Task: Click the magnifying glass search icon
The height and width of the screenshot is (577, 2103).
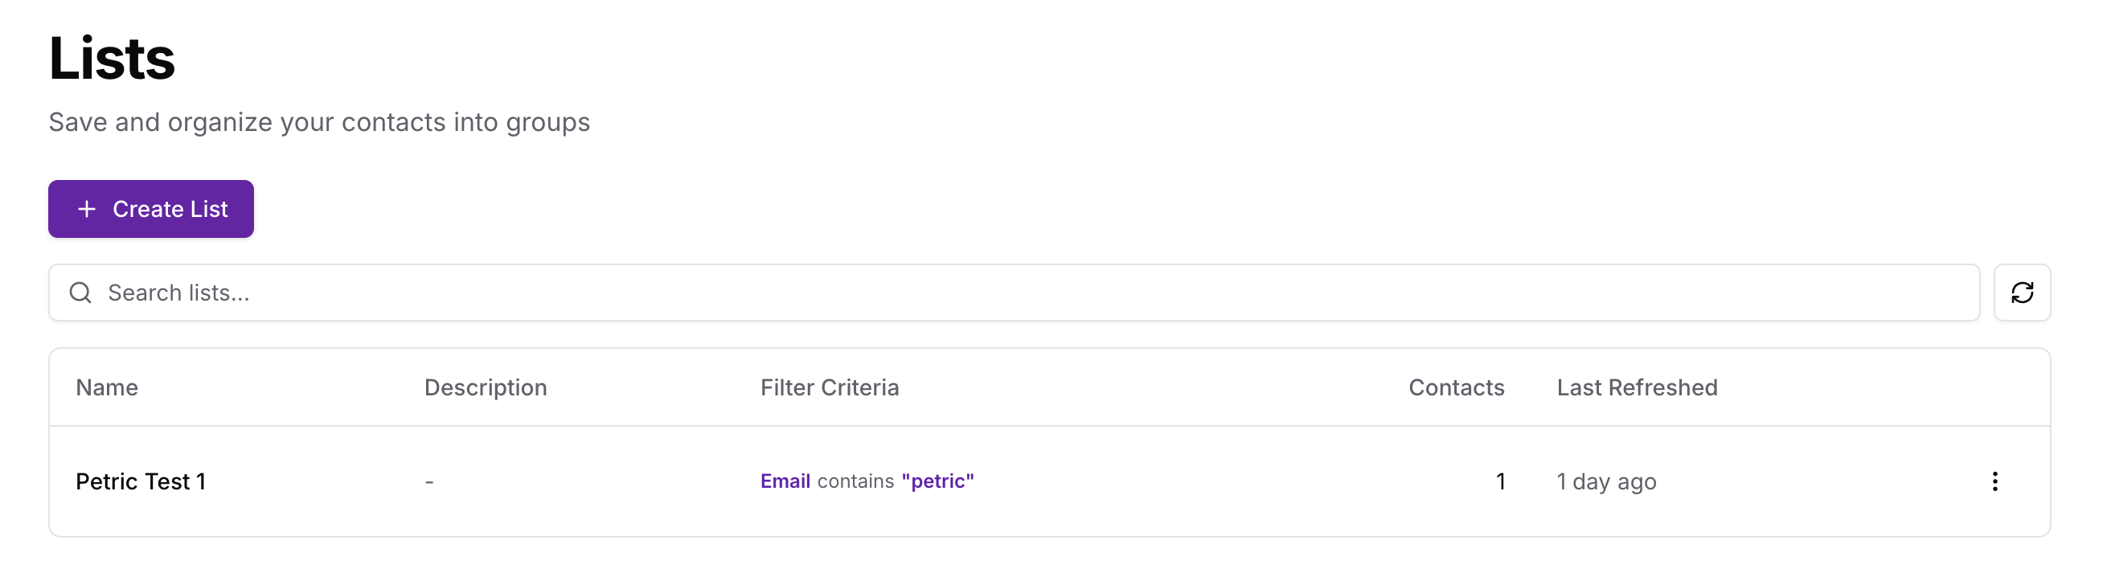Action: [x=80, y=293]
